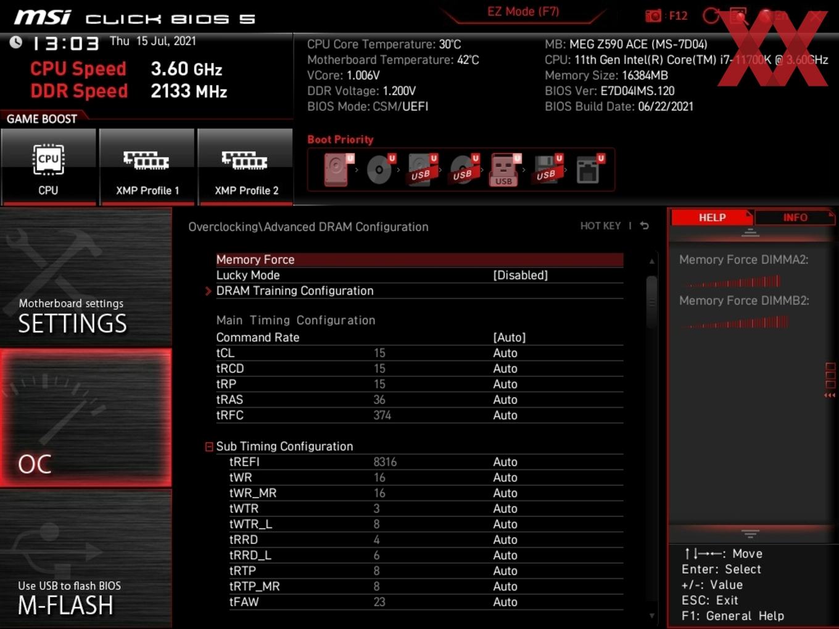Select the USB floppy boot device icon

(x=547, y=170)
